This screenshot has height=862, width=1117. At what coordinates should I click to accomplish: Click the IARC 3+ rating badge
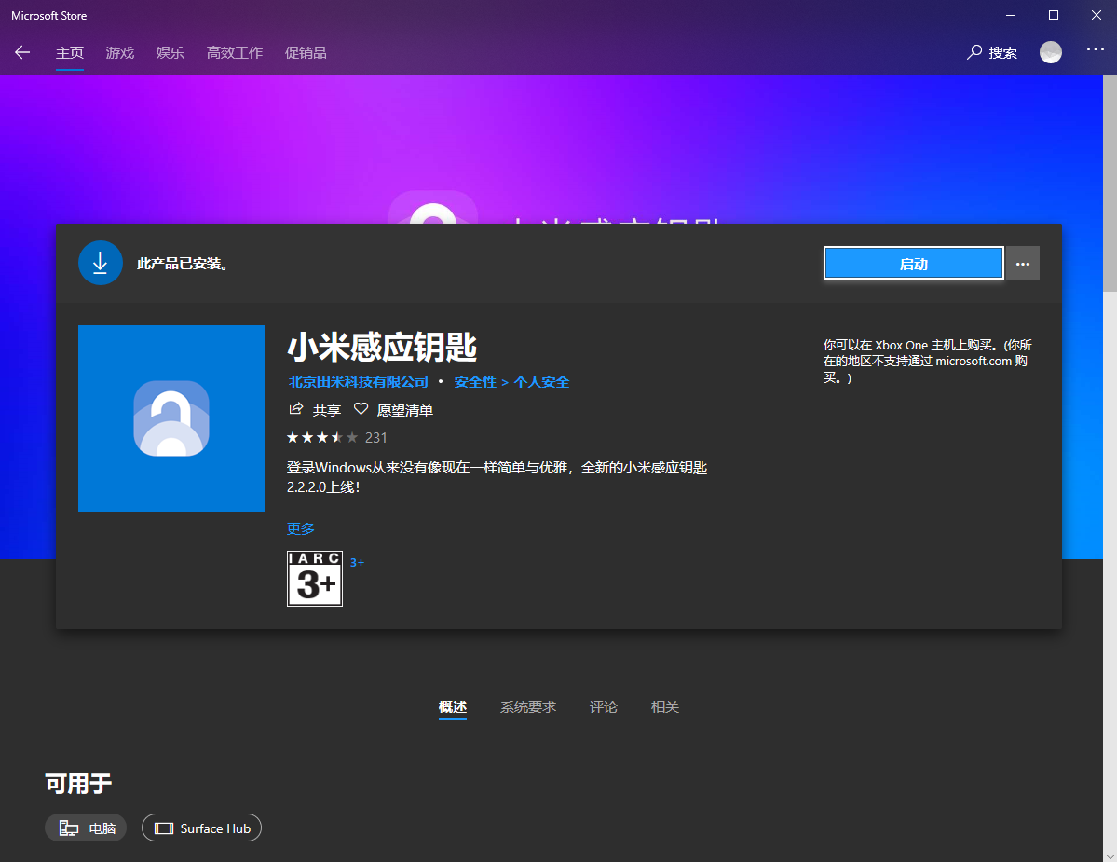315,579
